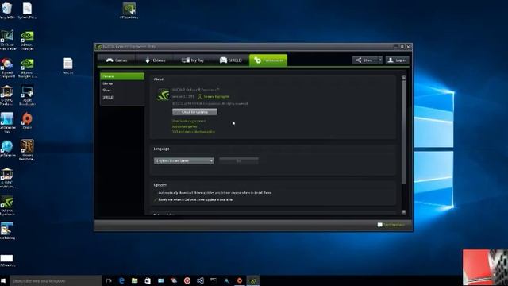Click the info icon beside release highlights
The image size is (508, 286).
tap(200, 96)
